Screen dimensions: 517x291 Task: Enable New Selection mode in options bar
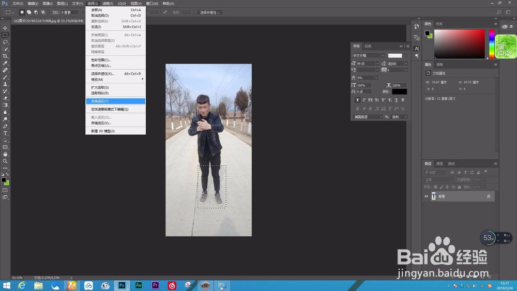[x=22, y=12]
